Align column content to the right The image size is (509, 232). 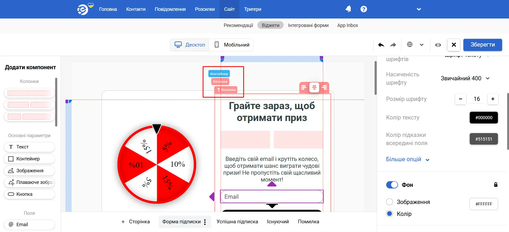[x=324, y=87]
